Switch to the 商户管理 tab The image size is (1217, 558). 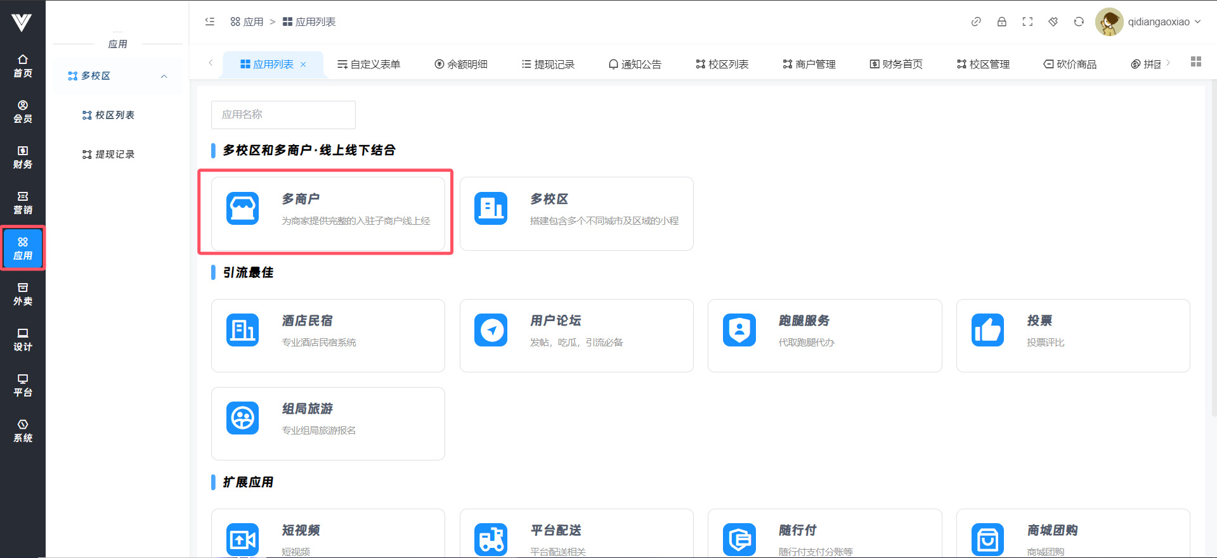(809, 65)
